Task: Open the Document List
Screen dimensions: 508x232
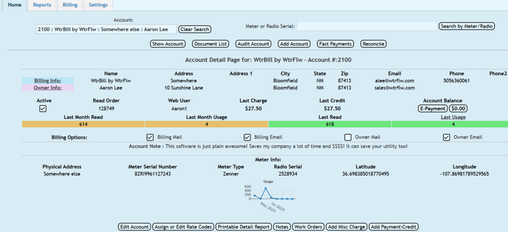Action: click(211, 44)
